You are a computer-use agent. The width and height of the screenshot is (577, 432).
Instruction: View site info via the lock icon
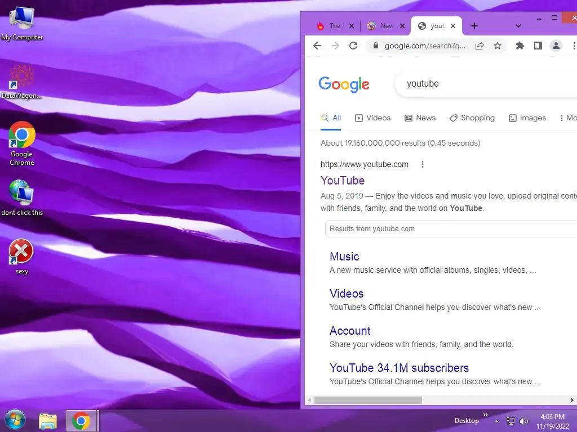tap(375, 46)
